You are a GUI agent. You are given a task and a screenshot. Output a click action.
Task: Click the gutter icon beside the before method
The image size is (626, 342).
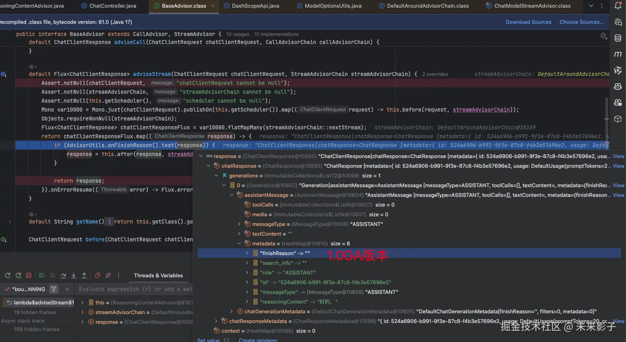tap(4, 240)
